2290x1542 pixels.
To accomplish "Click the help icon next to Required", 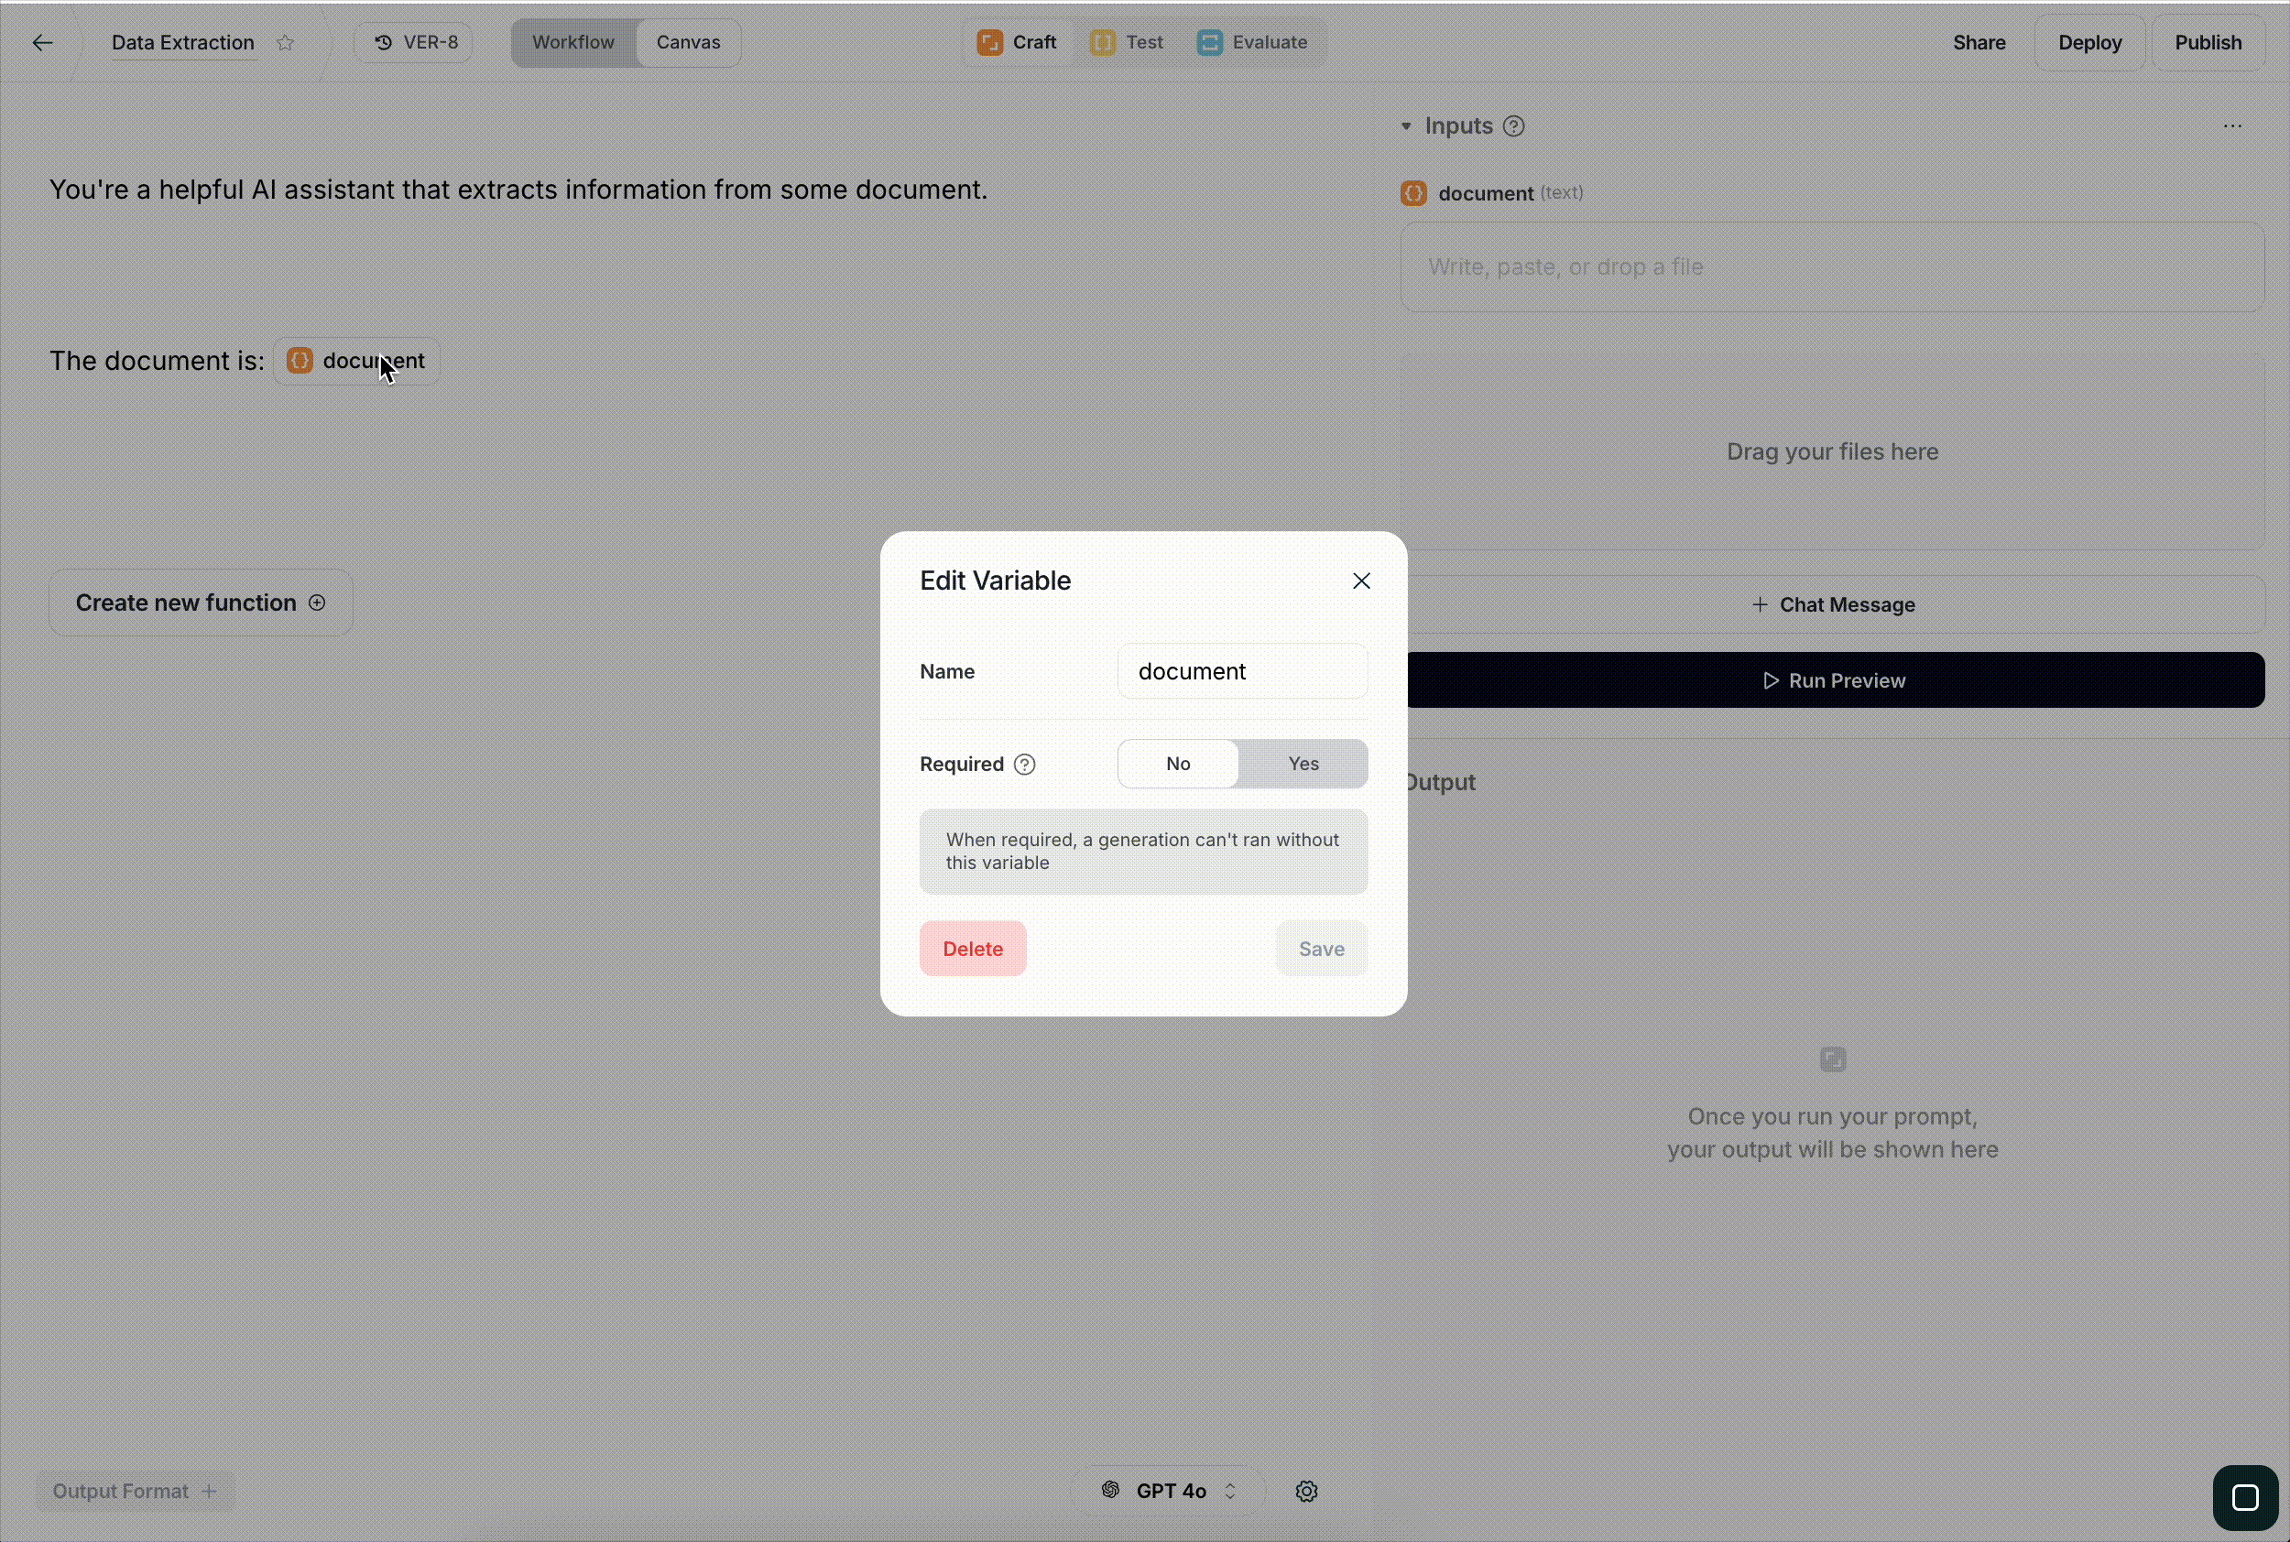I will [1026, 763].
